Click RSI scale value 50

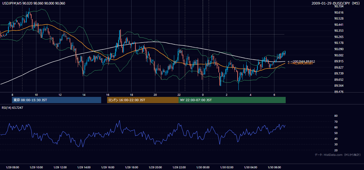click(336, 133)
